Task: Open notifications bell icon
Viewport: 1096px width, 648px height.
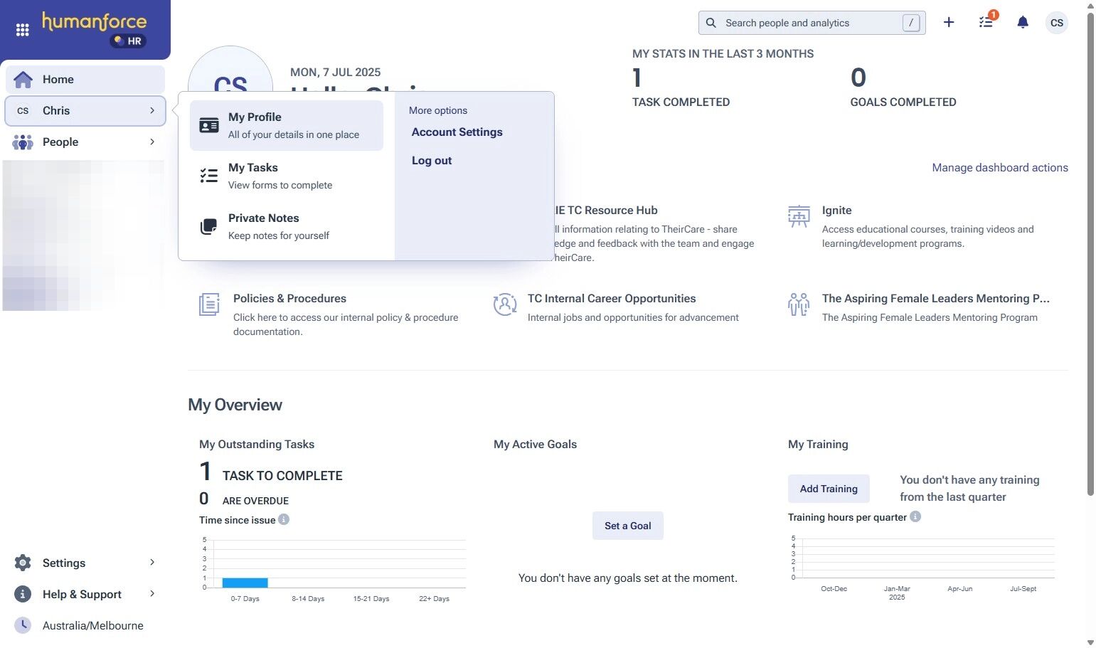Action: [x=1023, y=23]
